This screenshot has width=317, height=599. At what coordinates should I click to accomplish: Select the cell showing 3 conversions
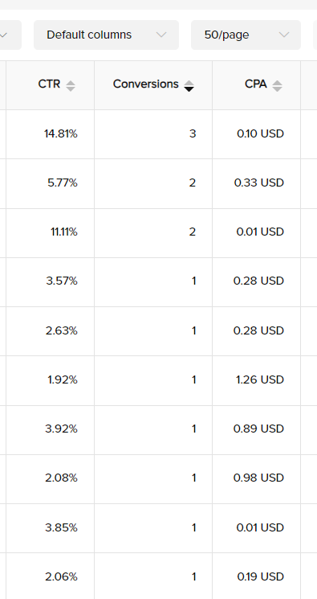(x=153, y=134)
